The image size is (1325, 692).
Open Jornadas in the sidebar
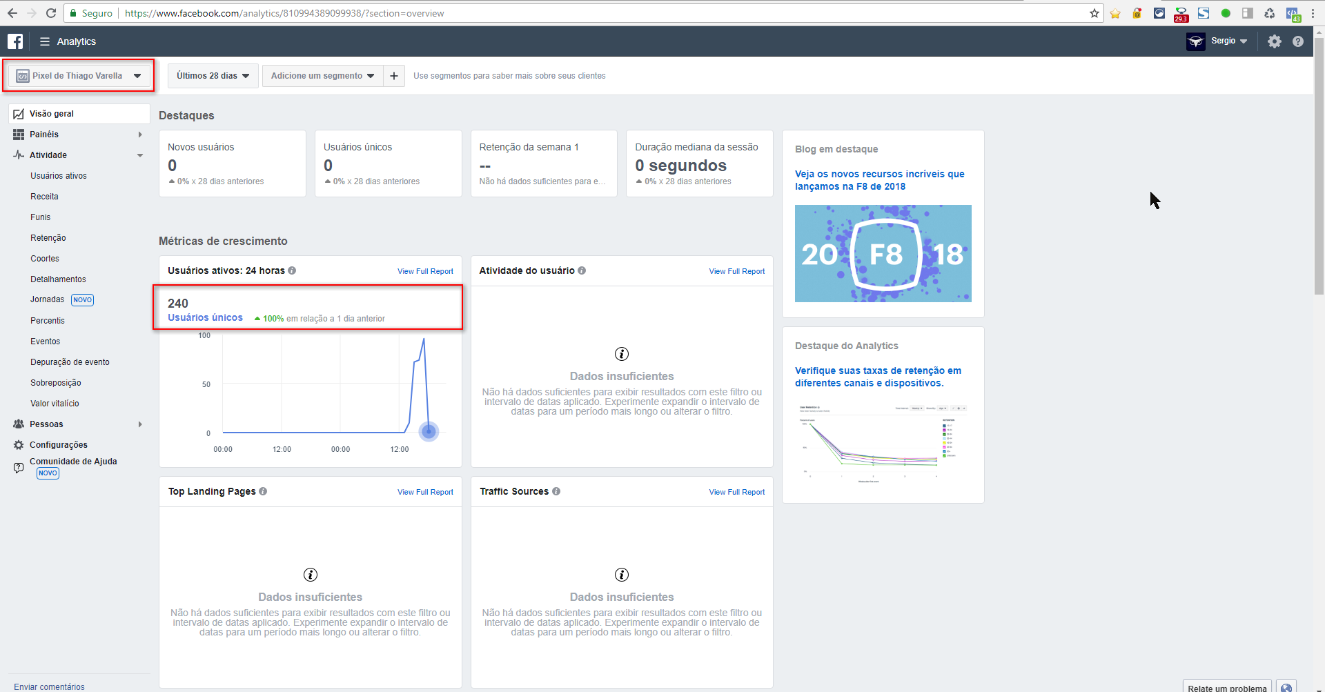[47, 299]
